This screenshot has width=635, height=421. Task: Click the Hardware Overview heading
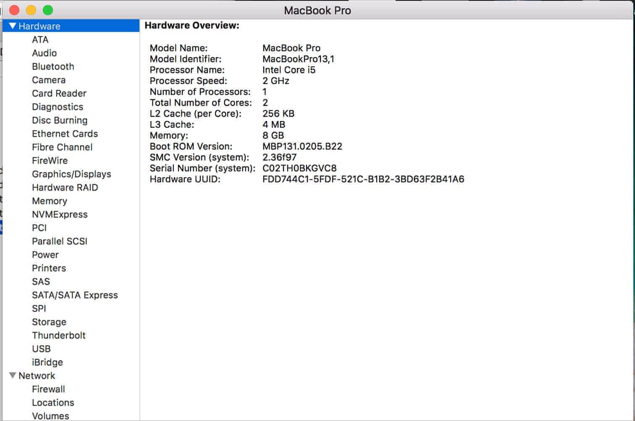[x=192, y=25]
